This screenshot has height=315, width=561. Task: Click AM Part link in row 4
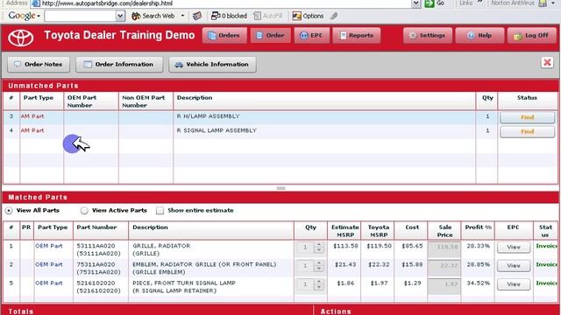point(32,130)
